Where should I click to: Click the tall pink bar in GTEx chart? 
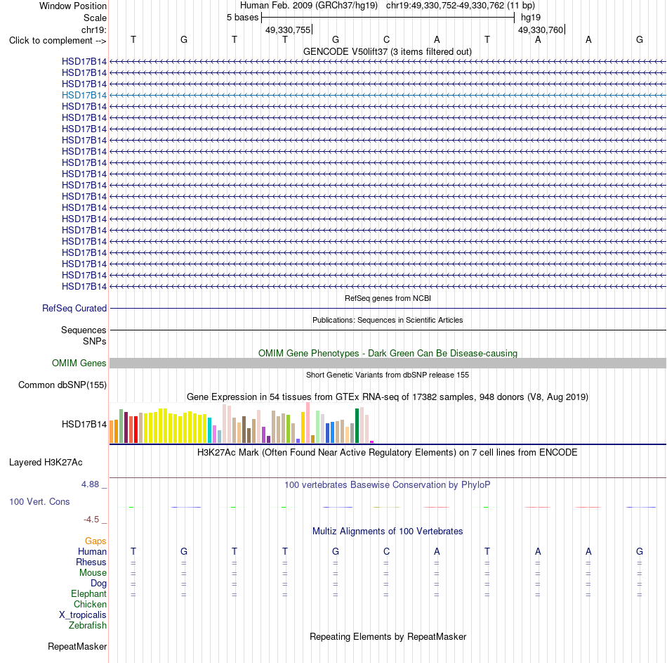click(308, 423)
